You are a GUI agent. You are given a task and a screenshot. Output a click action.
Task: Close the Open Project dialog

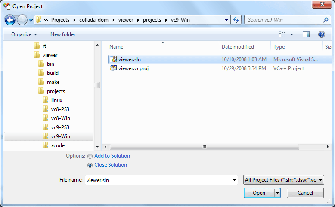(322, 4)
